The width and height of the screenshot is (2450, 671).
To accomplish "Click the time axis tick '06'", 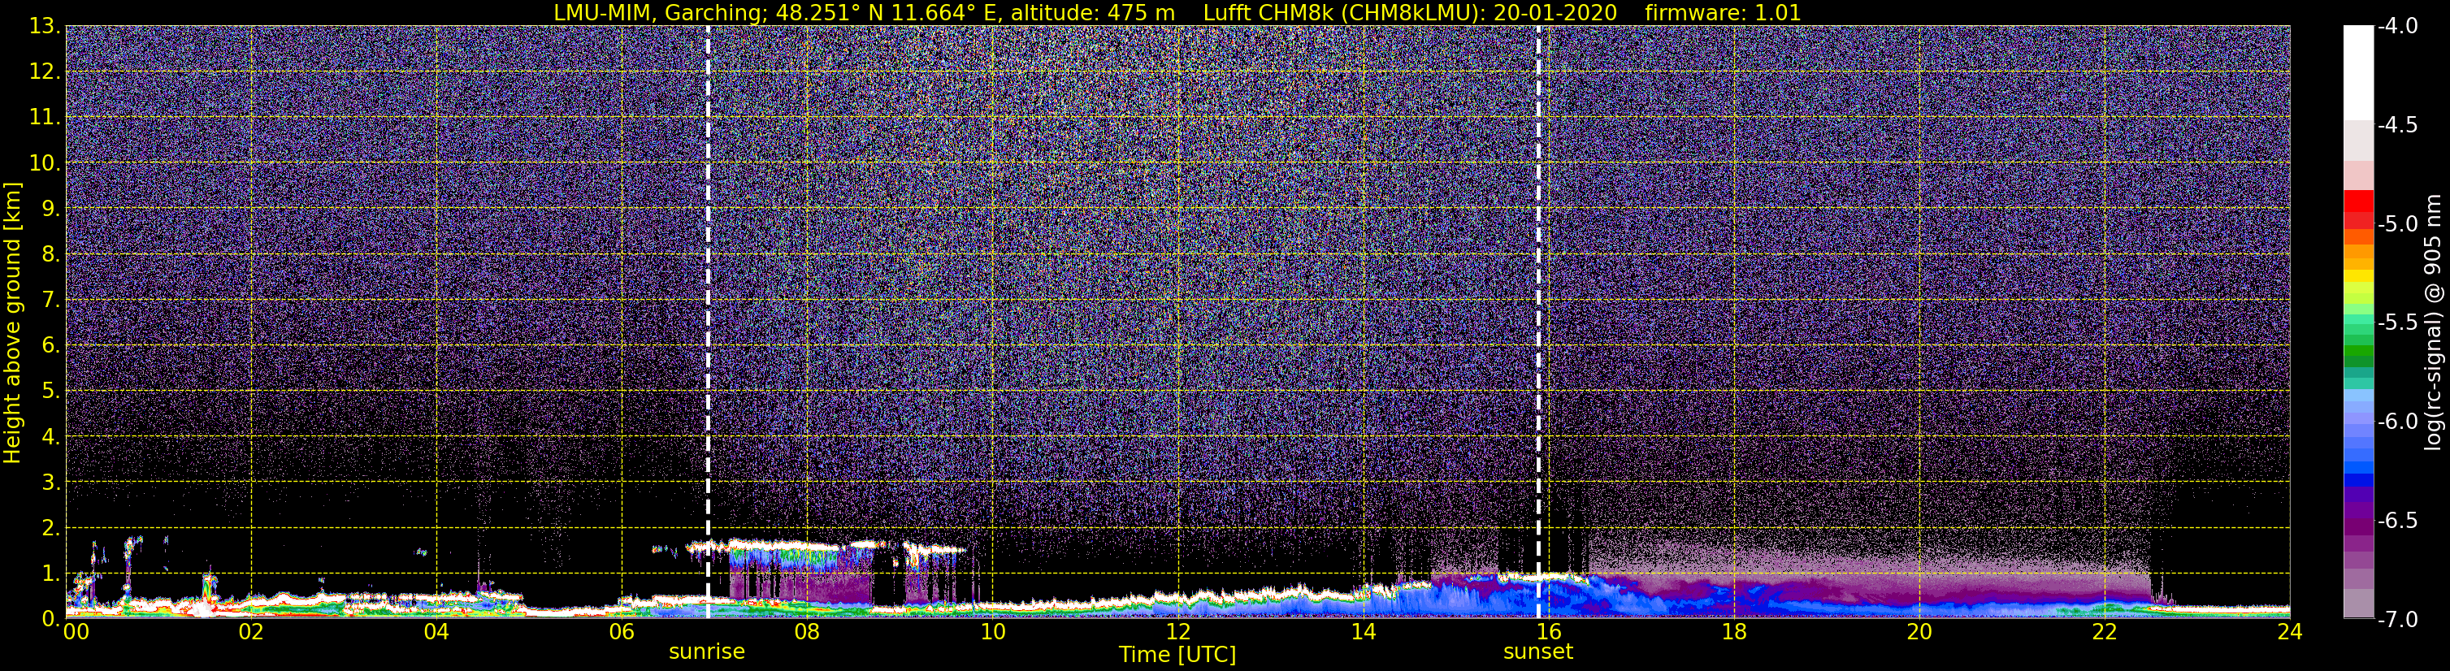I will tap(622, 632).
